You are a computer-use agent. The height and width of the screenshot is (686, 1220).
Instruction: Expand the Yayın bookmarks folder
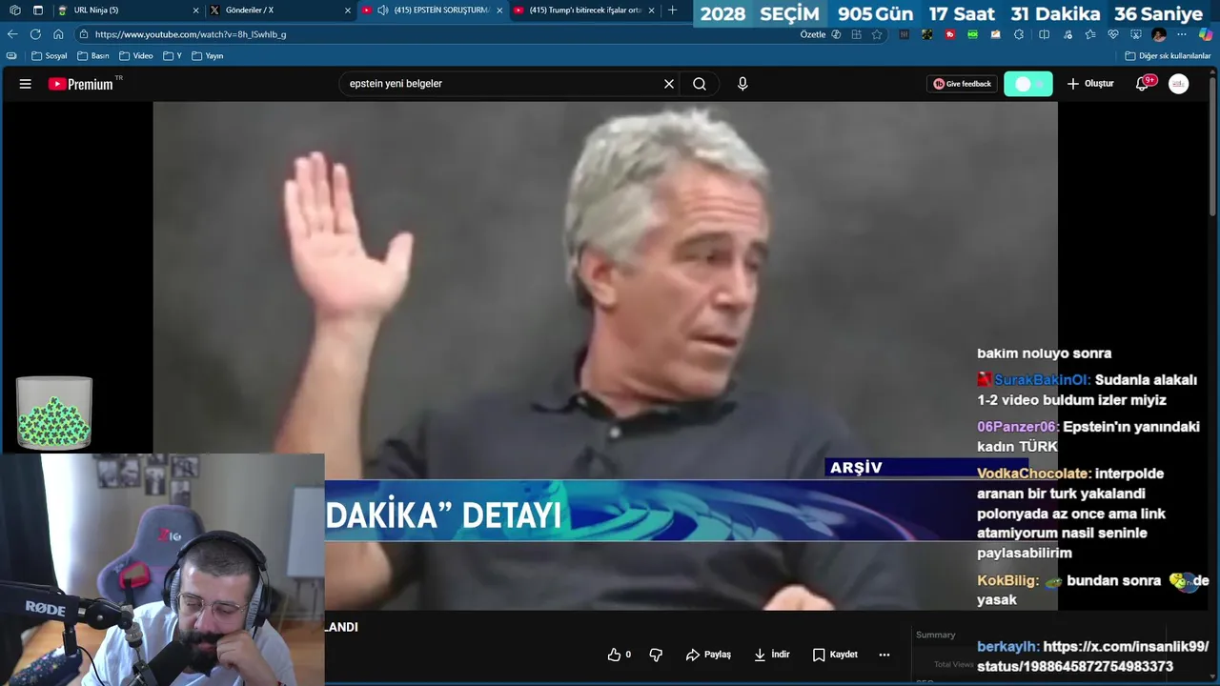(x=207, y=56)
